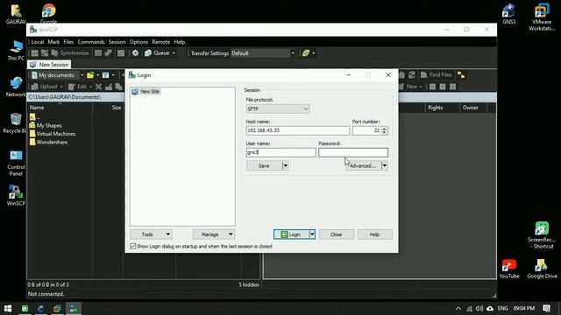Open This PC desktop icon
Image resolution: width=561 pixels, height=315 pixels.
coord(16,51)
